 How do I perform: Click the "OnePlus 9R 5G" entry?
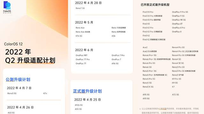pyautogui.click(x=179, y=20)
